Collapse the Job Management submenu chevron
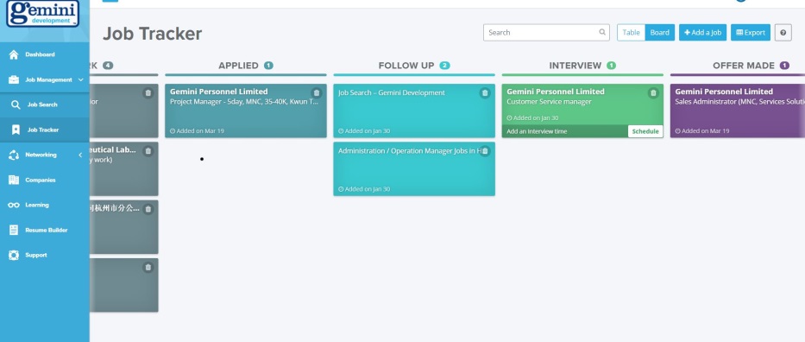Viewport: 805px width, 342px height. [80, 79]
